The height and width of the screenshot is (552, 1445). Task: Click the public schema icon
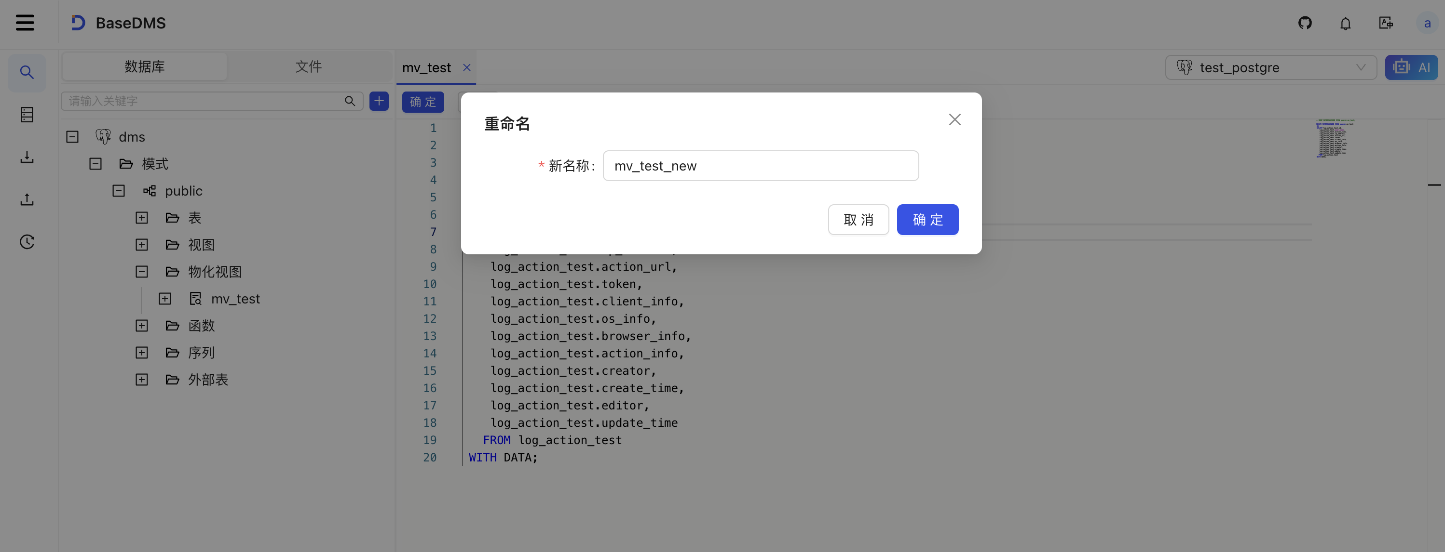click(x=149, y=191)
